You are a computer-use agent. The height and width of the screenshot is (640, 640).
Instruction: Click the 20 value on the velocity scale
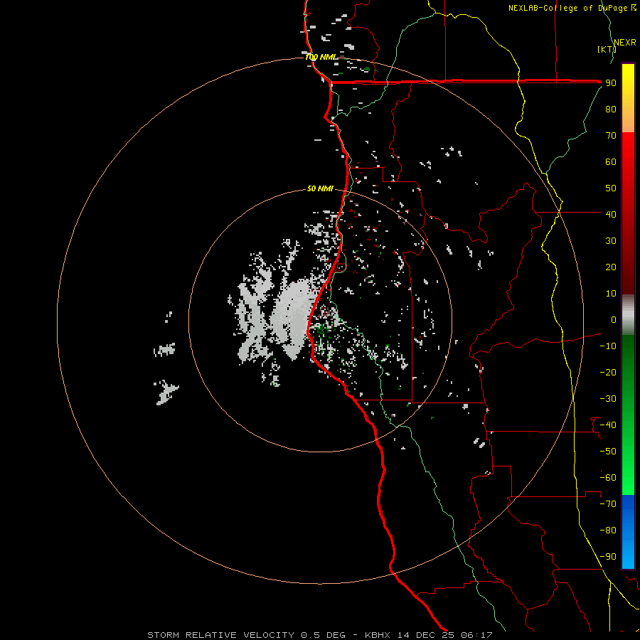point(611,267)
